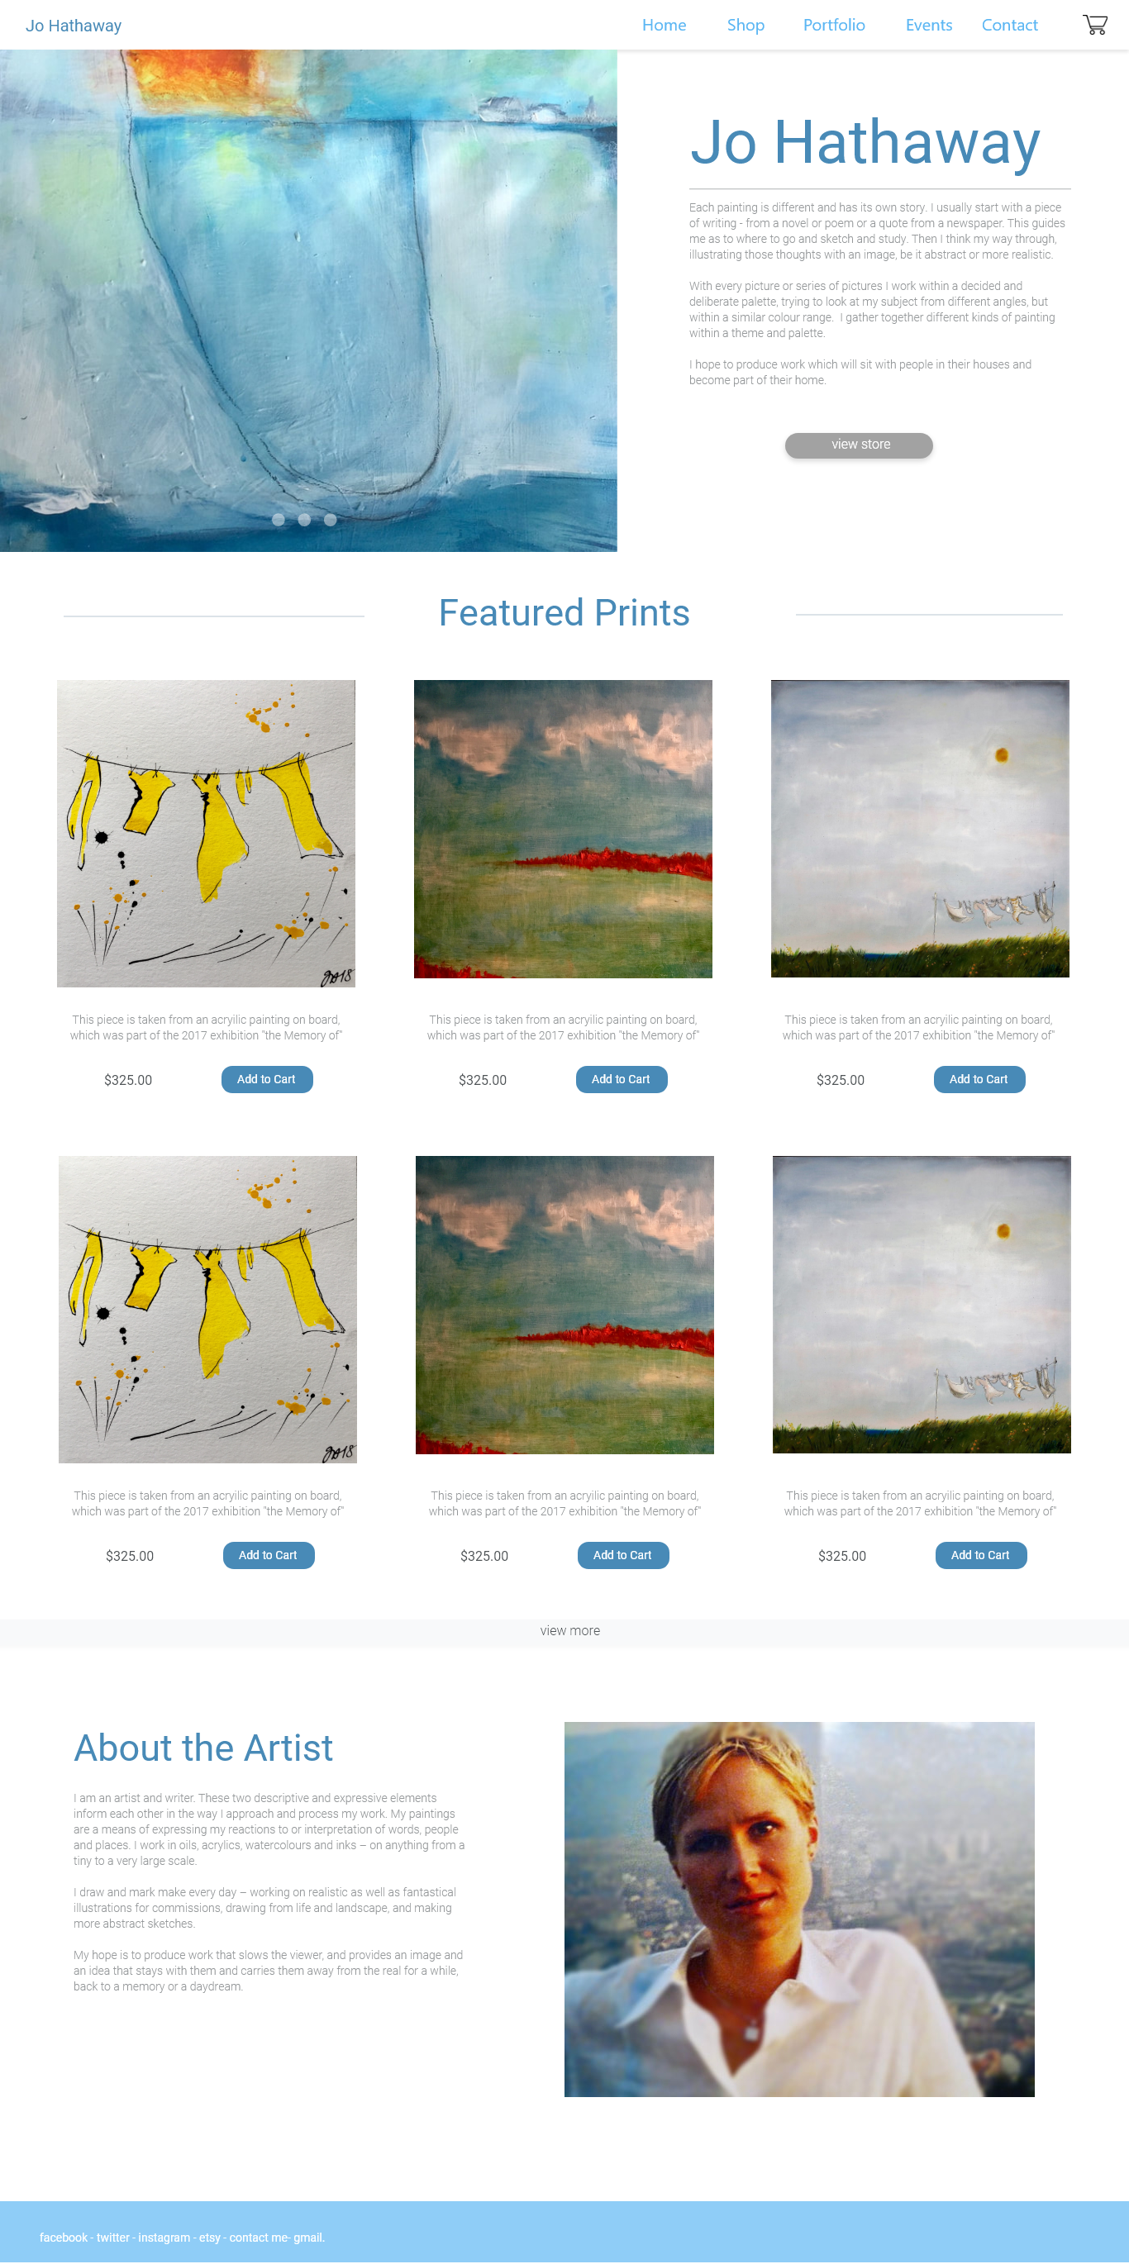Open the second-row red field painting thumbnail
This screenshot has width=1129, height=2264.
[x=564, y=1304]
